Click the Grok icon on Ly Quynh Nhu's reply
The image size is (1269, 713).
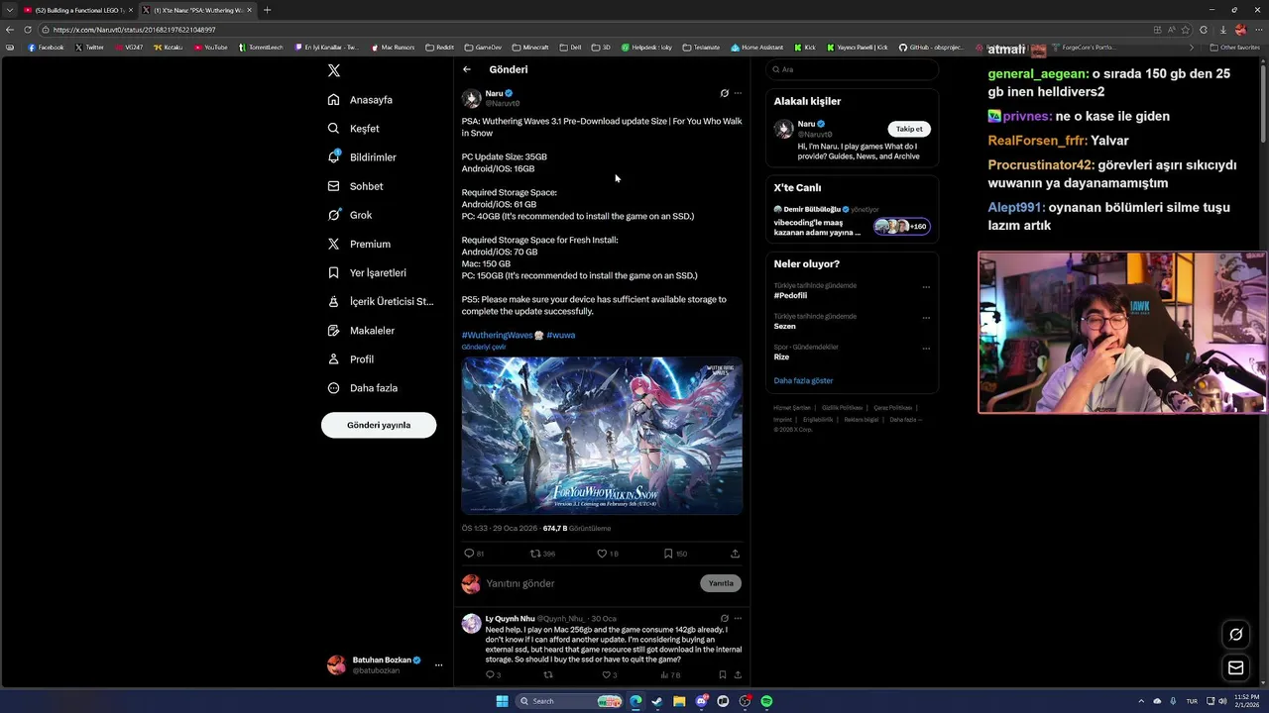(724, 618)
